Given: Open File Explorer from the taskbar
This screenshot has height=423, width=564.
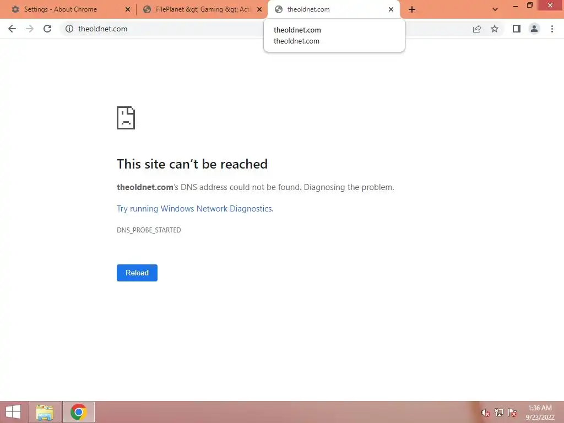Looking at the screenshot, I should (x=45, y=412).
